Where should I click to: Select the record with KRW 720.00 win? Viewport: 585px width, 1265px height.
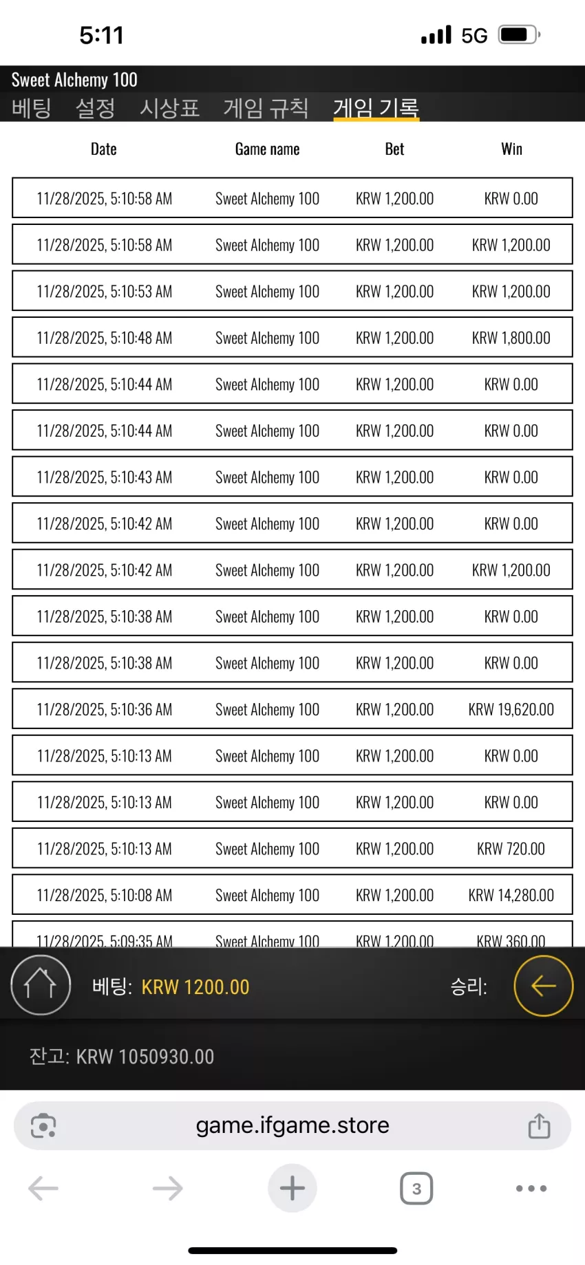(x=292, y=849)
